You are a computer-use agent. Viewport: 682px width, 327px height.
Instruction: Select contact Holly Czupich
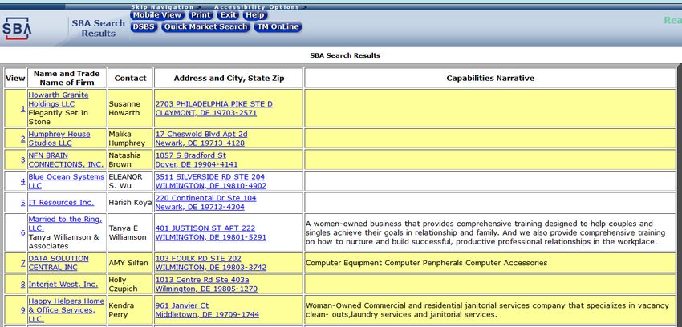point(123,284)
